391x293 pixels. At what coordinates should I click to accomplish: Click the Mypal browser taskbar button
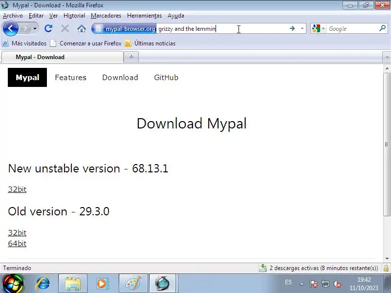pyautogui.click(x=163, y=284)
